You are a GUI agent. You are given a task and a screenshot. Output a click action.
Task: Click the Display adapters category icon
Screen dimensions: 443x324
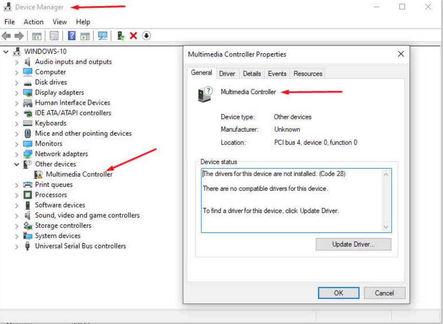pyautogui.click(x=28, y=92)
